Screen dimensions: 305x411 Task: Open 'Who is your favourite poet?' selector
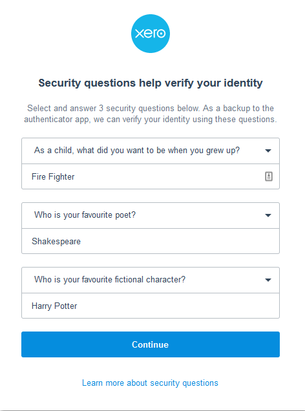click(x=151, y=215)
